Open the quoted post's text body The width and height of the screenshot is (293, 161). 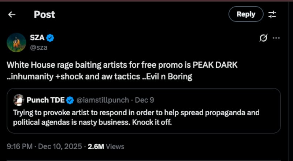[x=136, y=117]
